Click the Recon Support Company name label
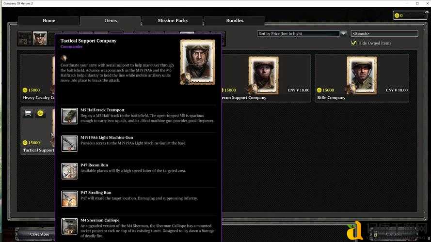Image resolution: width=431 pixels, height=242 pixels. [244, 98]
